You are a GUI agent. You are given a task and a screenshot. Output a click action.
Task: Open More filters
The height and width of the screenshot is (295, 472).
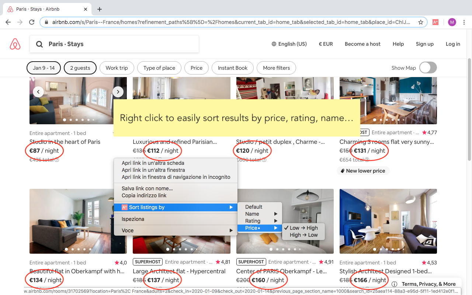point(276,68)
